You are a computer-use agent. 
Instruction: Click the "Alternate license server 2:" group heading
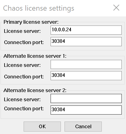(x=35, y=90)
